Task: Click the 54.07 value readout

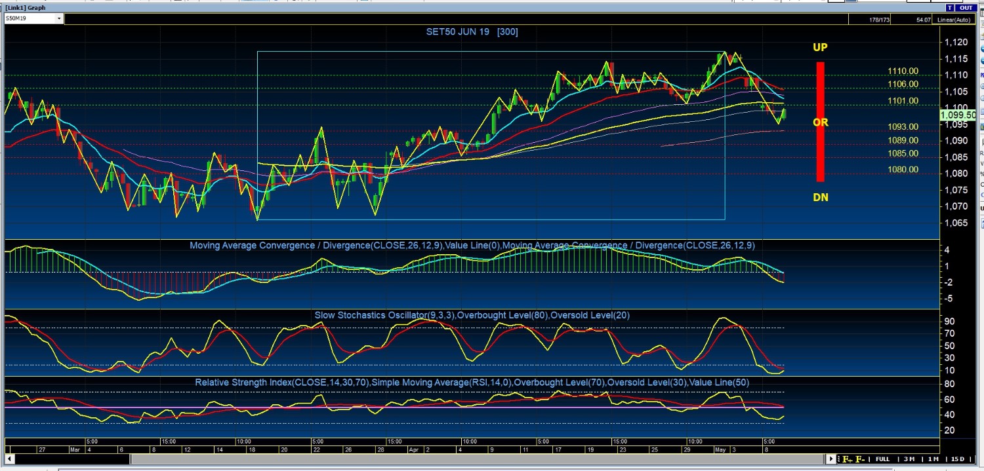Action: coord(924,20)
